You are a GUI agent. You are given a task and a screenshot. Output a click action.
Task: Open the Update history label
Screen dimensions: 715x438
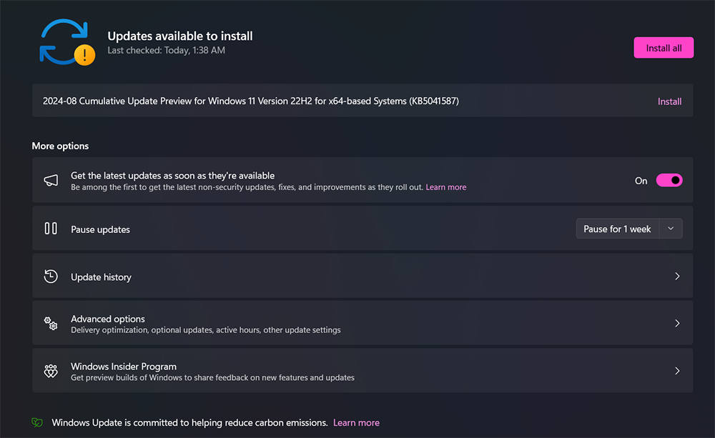(x=101, y=277)
